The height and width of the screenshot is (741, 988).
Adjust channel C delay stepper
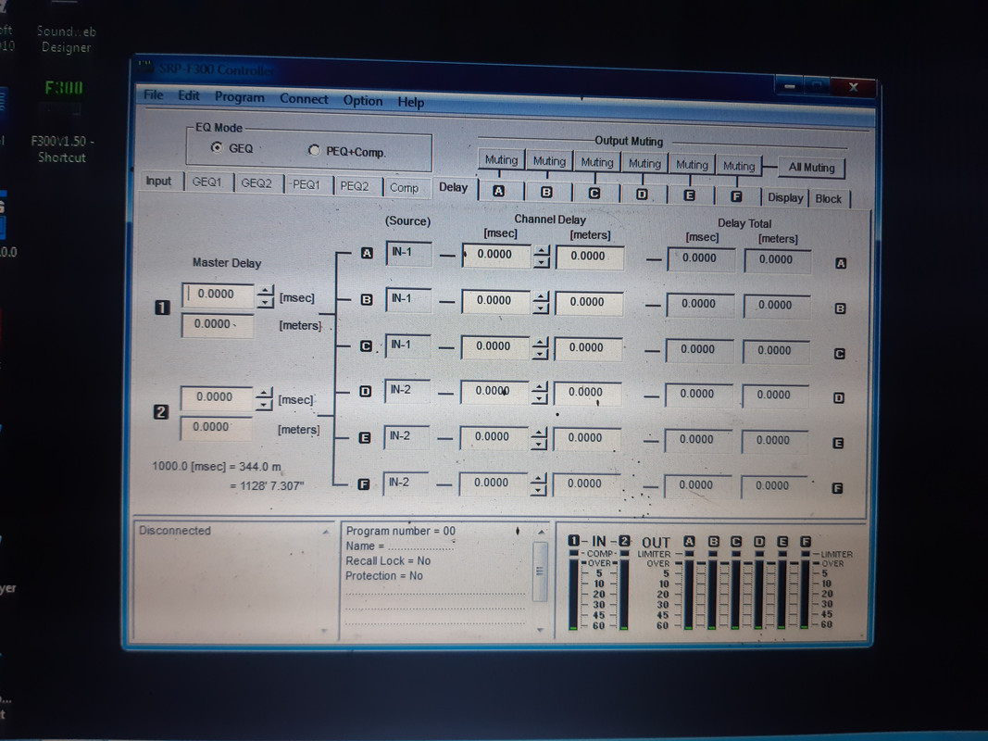coord(540,348)
